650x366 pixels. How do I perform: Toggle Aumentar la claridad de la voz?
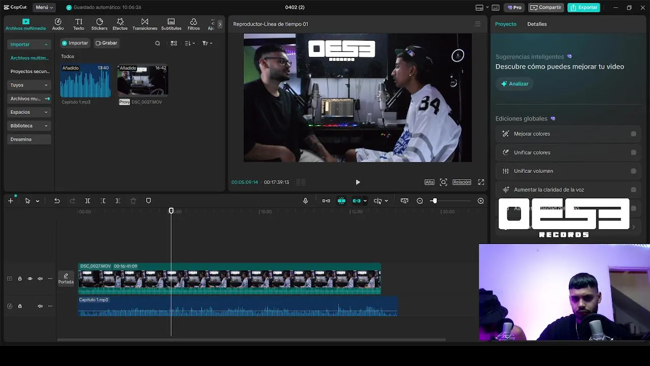633,190
